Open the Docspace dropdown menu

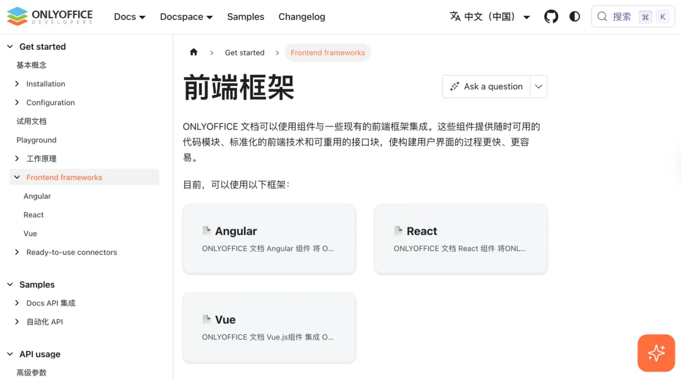pyautogui.click(x=186, y=16)
